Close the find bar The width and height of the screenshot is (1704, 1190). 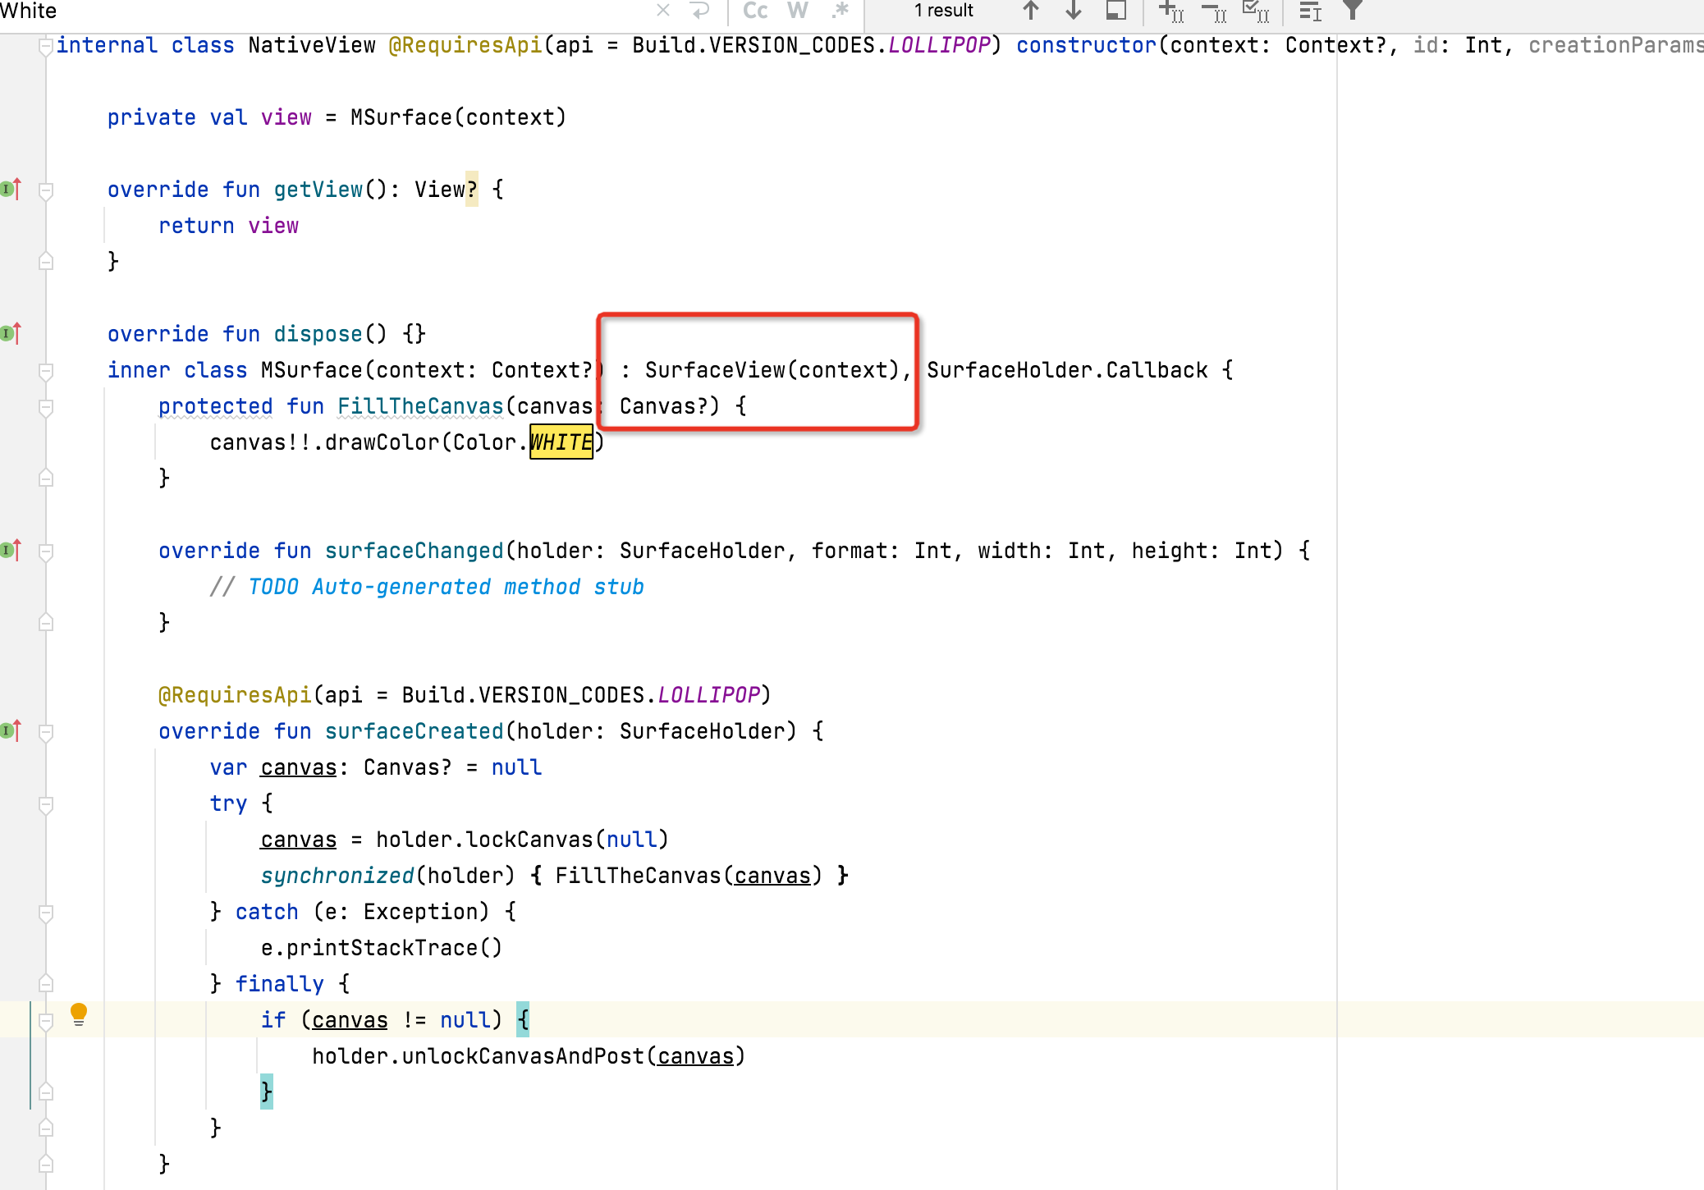(x=663, y=11)
